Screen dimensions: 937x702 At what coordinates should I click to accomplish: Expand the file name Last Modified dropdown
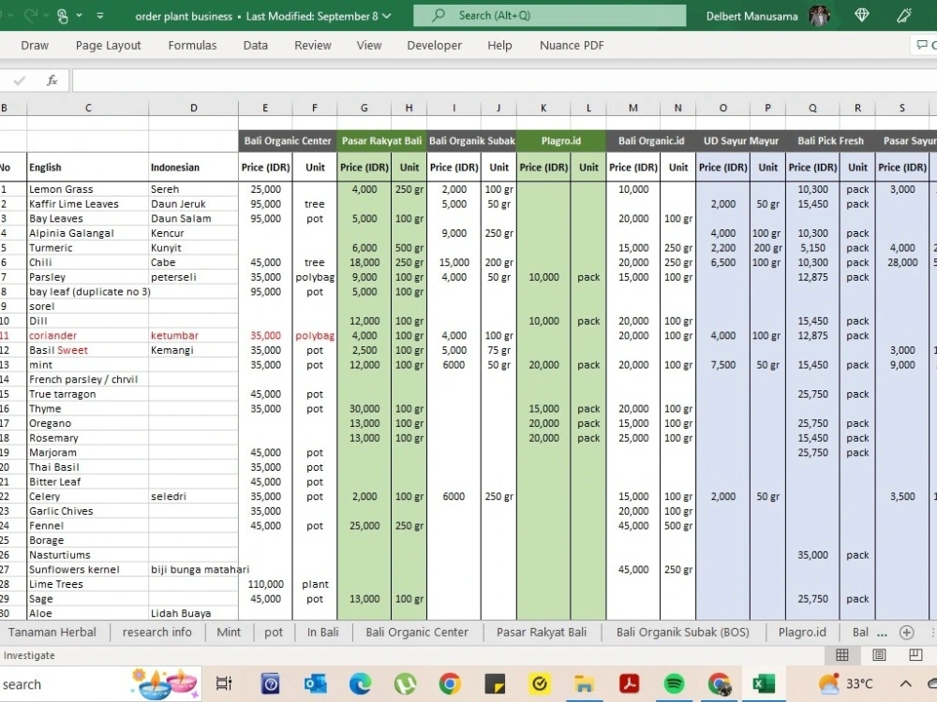pos(387,16)
